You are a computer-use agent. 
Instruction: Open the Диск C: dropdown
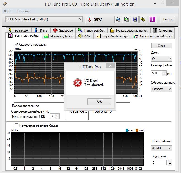161,59
